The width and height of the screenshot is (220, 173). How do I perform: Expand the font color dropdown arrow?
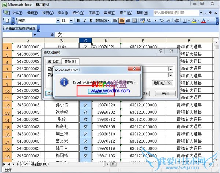[x=208, y=21]
